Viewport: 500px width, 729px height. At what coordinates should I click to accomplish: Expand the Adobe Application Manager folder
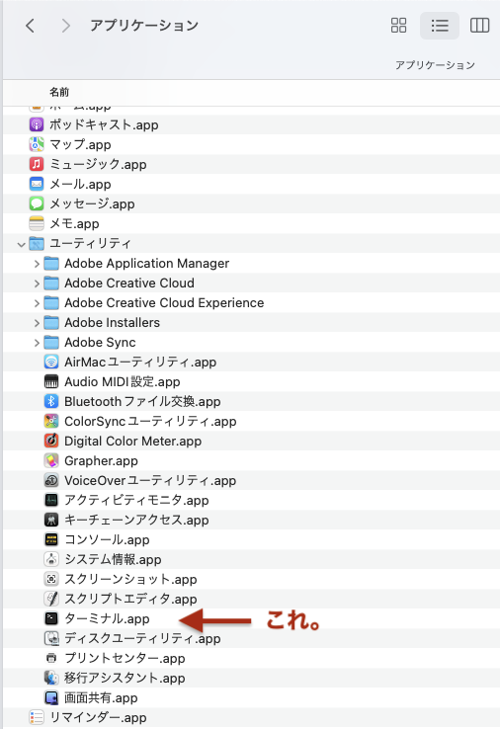coord(37,264)
